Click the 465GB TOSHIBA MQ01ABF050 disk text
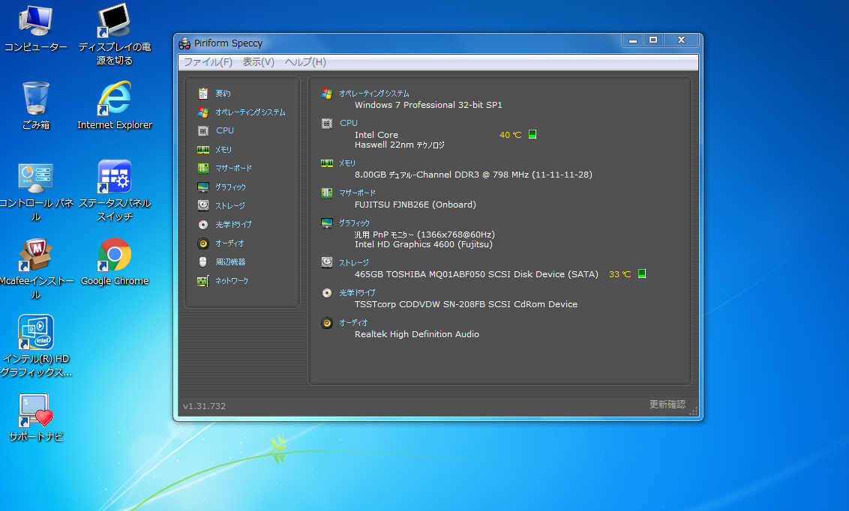Image resolution: width=849 pixels, height=511 pixels. 476,274
